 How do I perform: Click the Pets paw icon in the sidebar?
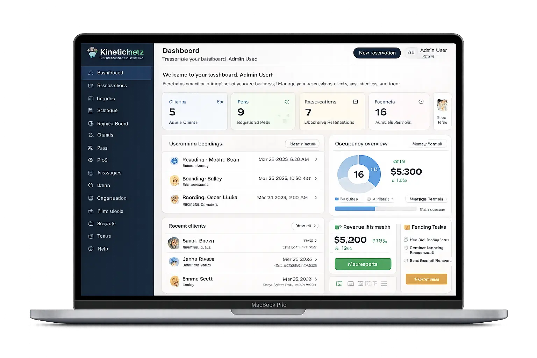91,148
